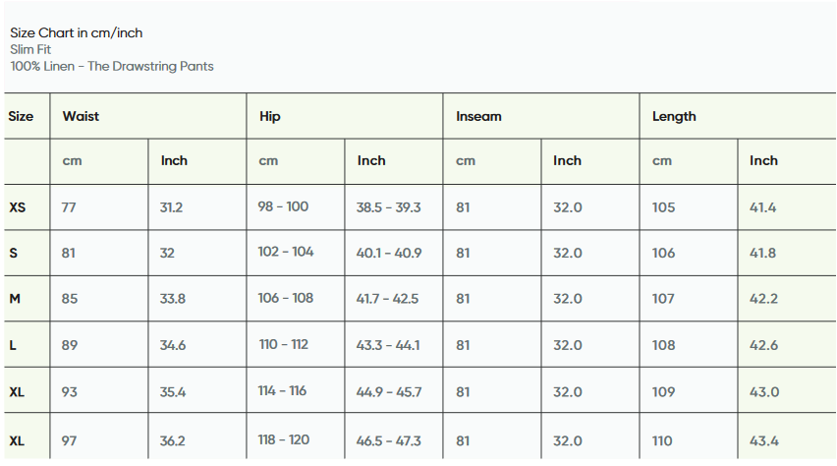
Task: Click the "100% Linen - The Drawstring Pants" text
Action: (112, 66)
